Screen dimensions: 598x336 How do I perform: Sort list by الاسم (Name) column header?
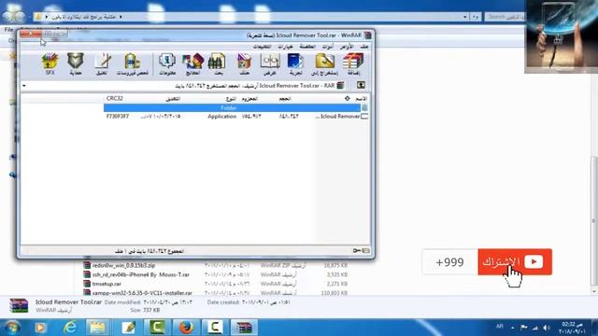coord(361,99)
